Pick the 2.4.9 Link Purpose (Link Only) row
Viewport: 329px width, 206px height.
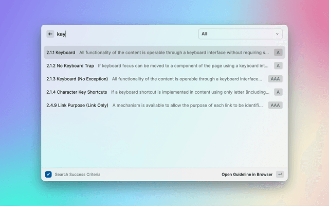[x=77, y=105]
